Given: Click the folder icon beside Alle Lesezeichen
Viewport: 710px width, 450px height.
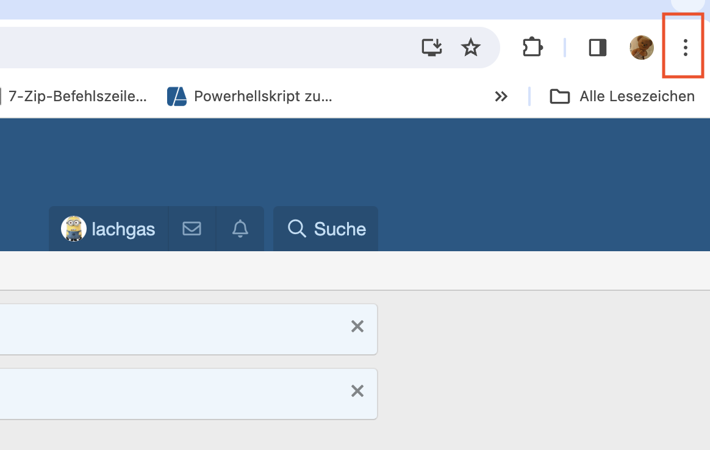Looking at the screenshot, I should pyautogui.click(x=560, y=96).
